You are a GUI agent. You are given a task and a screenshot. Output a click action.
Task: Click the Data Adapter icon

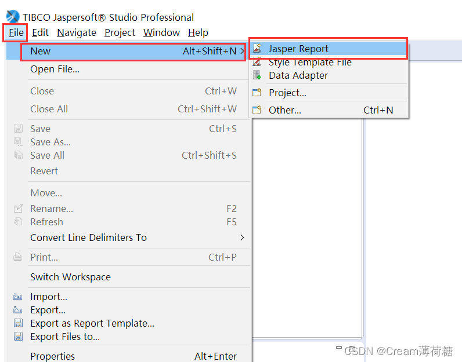click(257, 75)
